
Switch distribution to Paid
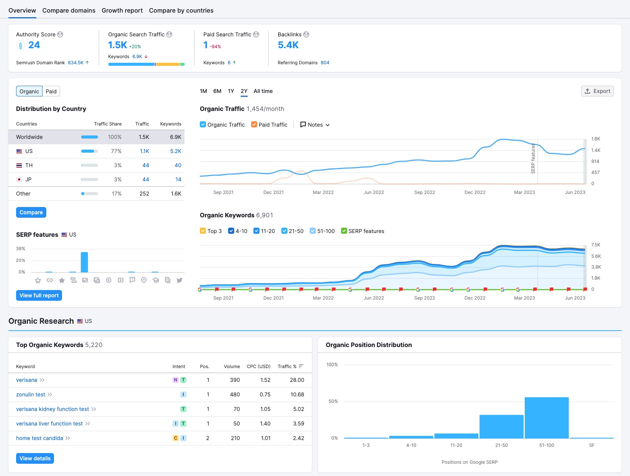tap(51, 91)
